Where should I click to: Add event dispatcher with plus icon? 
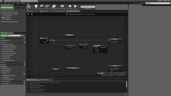(24, 81)
